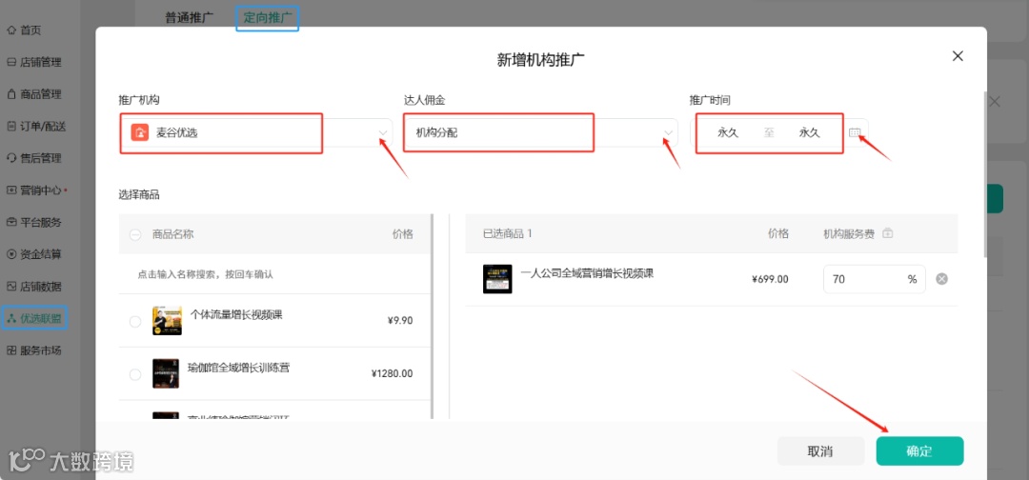This screenshot has width=1029, height=480.
Task: Click the ¥9.90 price text
Action: coord(400,321)
